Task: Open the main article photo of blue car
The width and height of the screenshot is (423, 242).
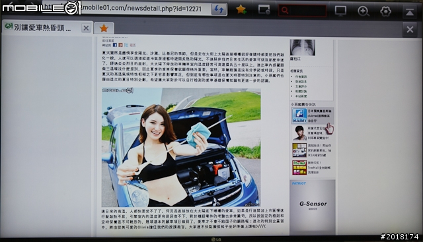Action: (181, 147)
